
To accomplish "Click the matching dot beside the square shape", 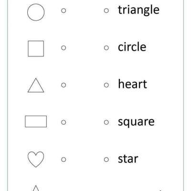I will point(64,48).
